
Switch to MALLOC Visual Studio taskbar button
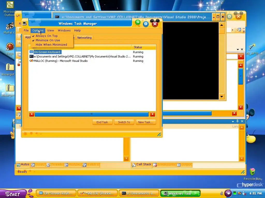click(x=97, y=193)
